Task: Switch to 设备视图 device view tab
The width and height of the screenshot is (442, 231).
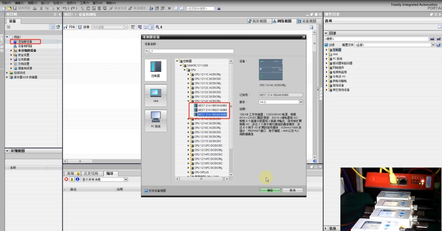Action: click(309, 21)
